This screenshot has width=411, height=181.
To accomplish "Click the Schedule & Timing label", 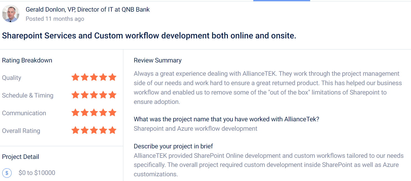I will [x=28, y=95].
